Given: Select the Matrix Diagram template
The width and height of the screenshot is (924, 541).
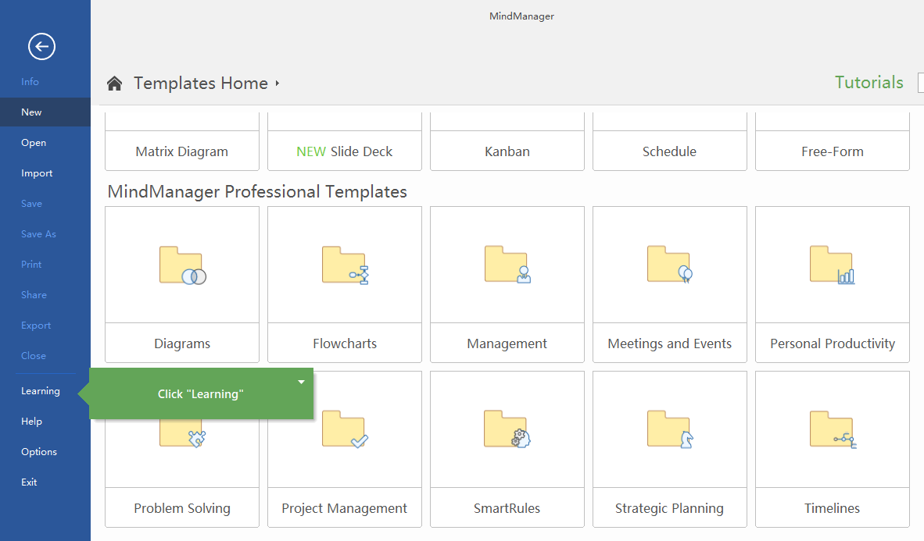Looking at the screenshot, I should point(182,142).
